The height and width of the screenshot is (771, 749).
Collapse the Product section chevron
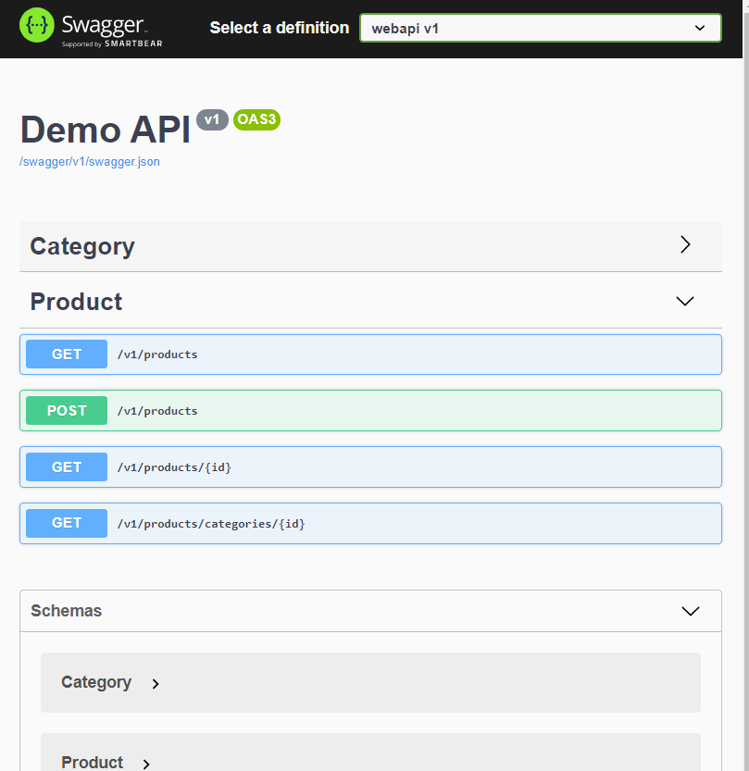[684, 301]
